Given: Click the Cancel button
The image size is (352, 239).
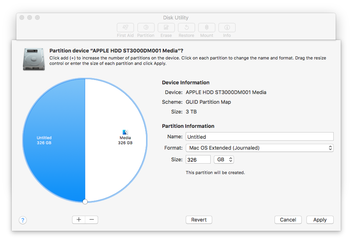Looking at the screenshot, I should point(288,220).
